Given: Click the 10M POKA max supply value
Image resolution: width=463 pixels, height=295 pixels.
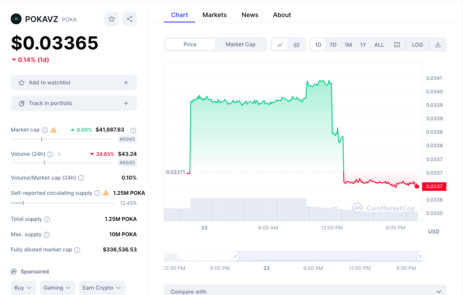Looking at the screenshot, I should [x=123, y=234].
